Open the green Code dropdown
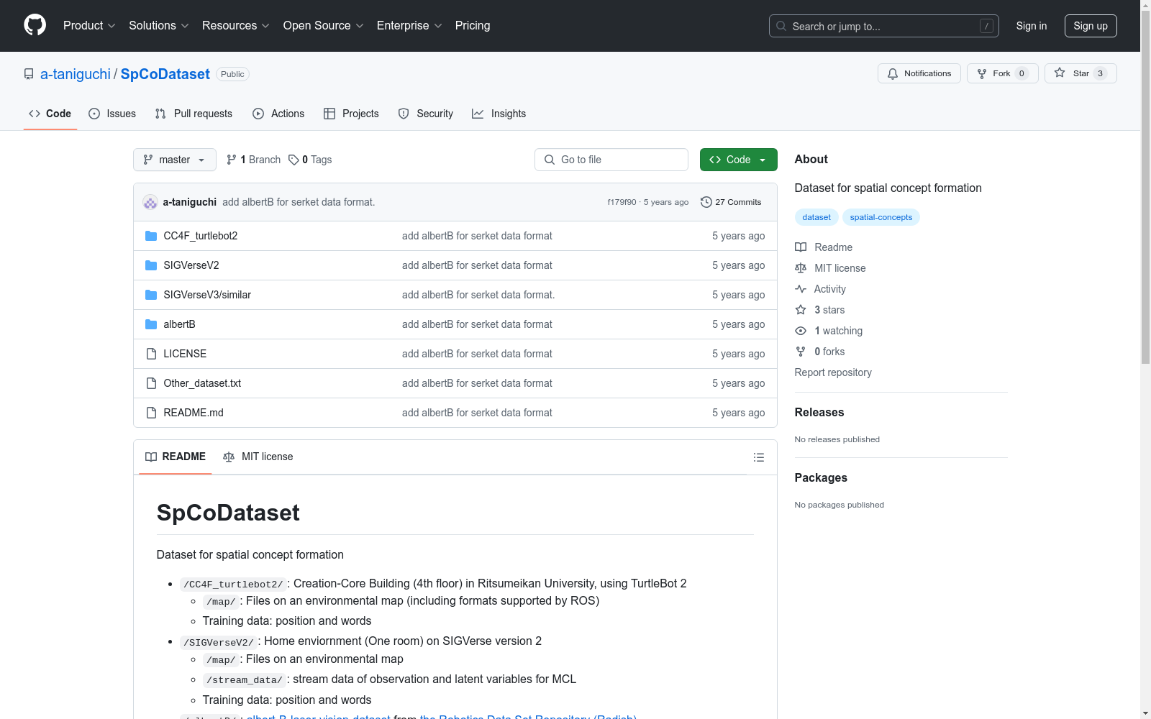This screenshot has height=719, width=1151. pos(738,160)
